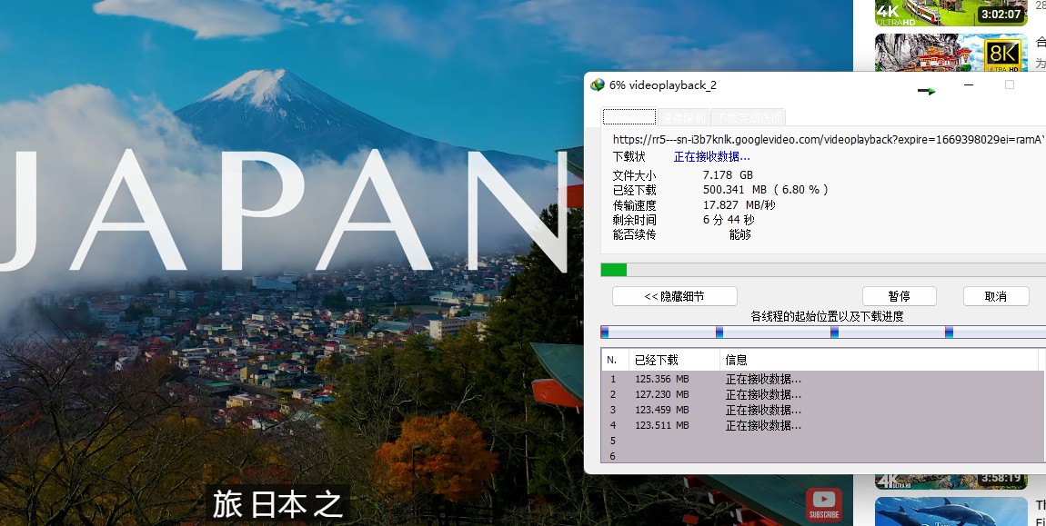This screenshot has height=526, width=1046.
Task: Open the 4K train video lasting 3:02:07
Action: (x=950, y=12)
